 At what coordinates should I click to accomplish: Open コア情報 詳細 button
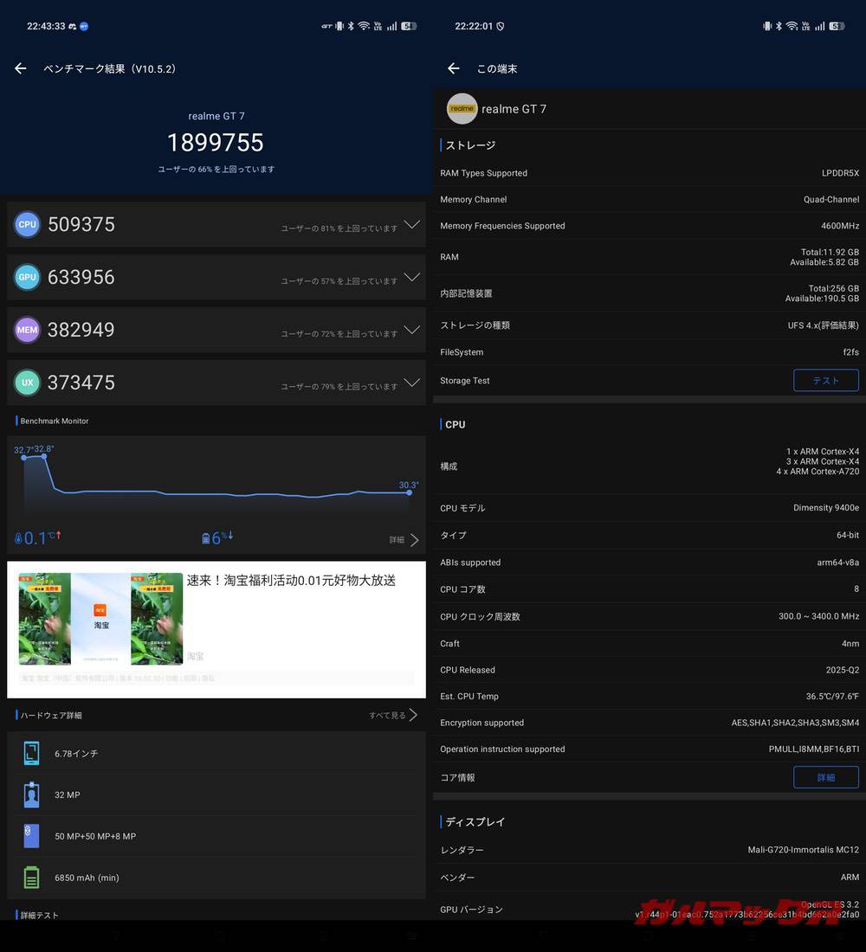pos(826,777)
